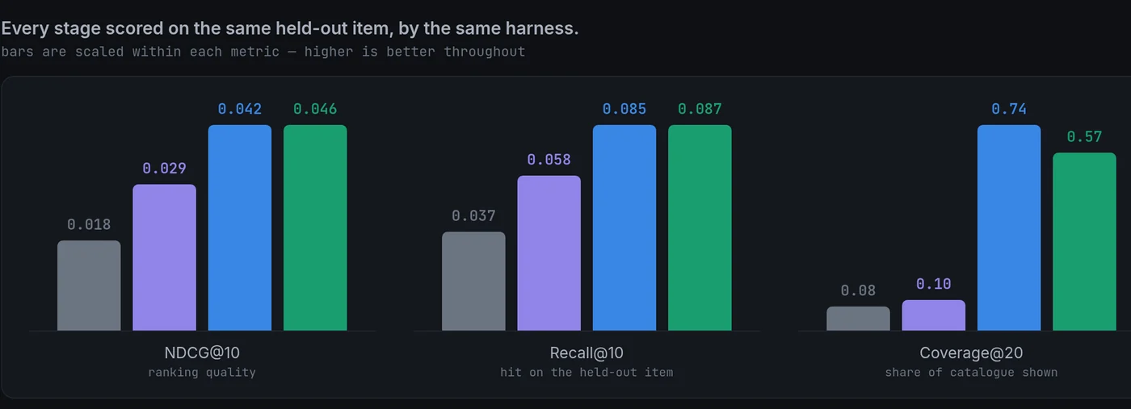
Task: Select the green Recall@10 bar
Action: (x=700, y=227)
